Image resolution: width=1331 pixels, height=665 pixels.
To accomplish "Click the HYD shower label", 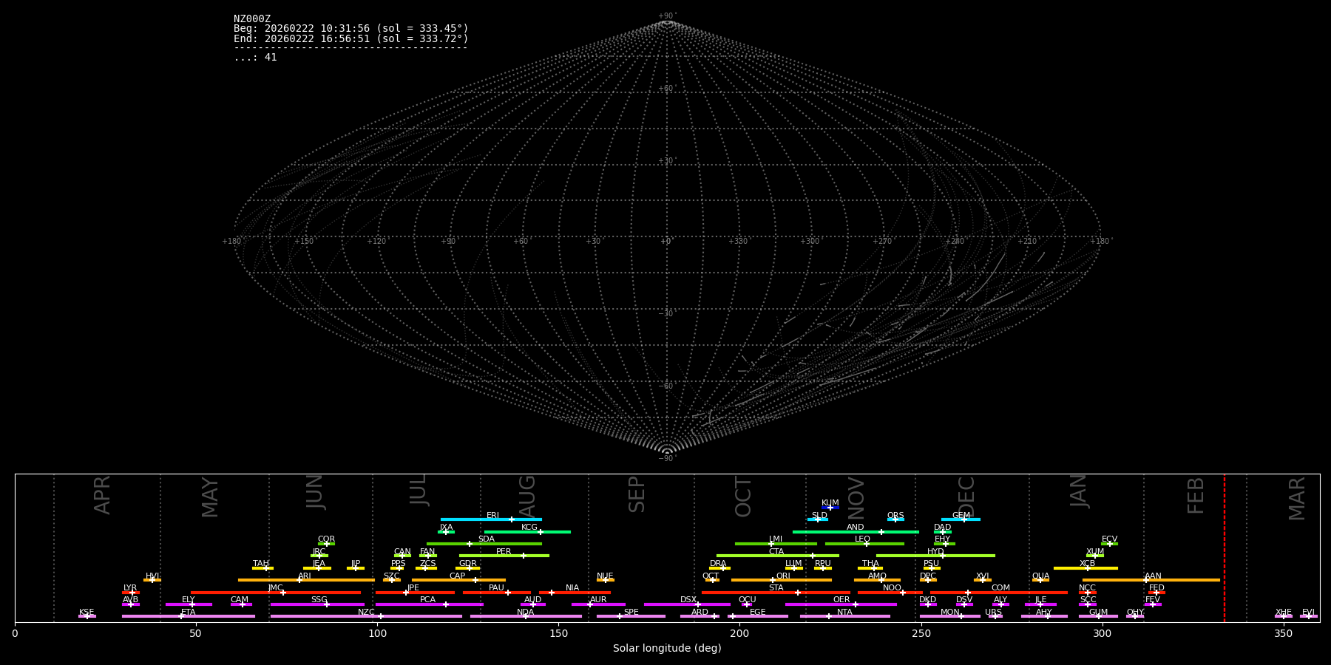I will point(935,552).
